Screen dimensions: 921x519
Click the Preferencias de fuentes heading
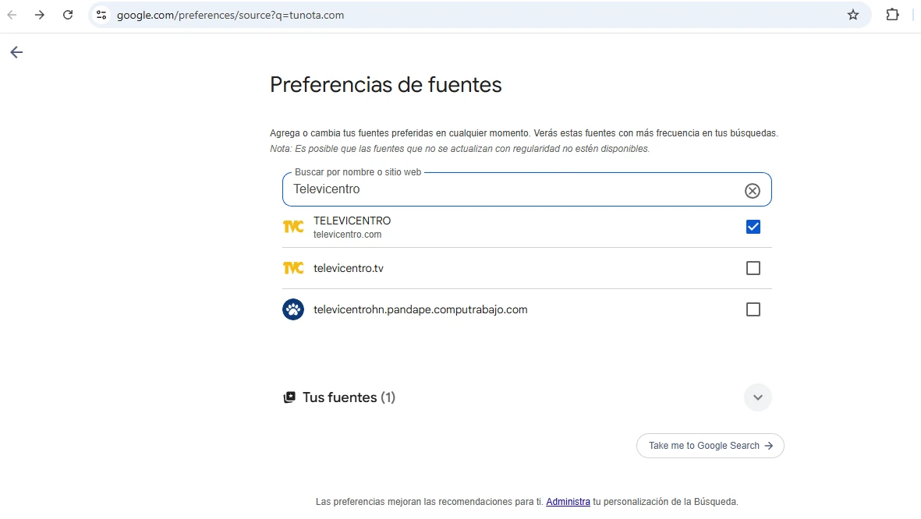(386, 84)
